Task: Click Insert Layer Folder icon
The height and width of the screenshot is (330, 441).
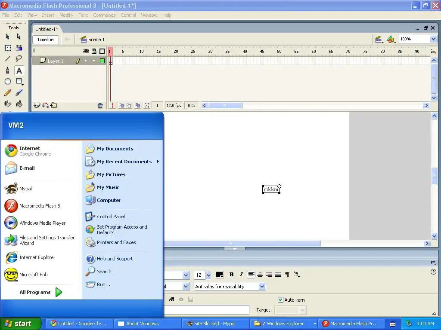Action: [x=54, y=106]
